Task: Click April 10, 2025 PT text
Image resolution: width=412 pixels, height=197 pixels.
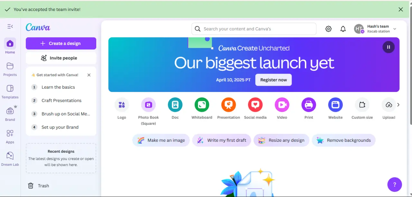Action: tap(233, 80)
